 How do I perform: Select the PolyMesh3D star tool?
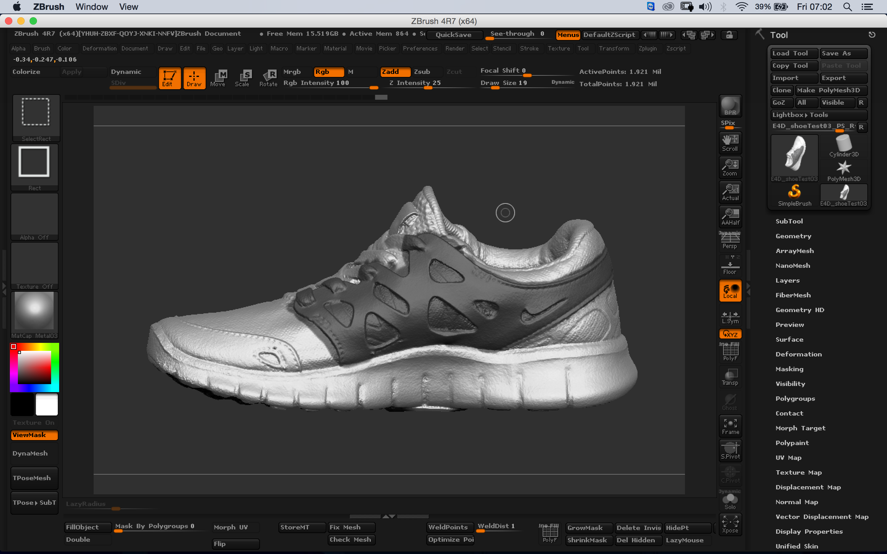click(x=844, y=171)
